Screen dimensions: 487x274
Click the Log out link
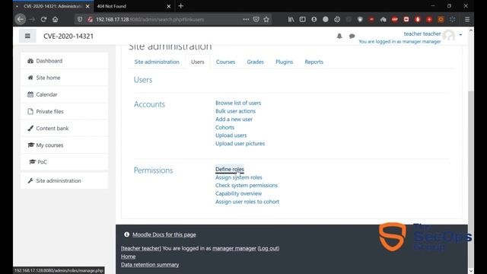(269, 248)
